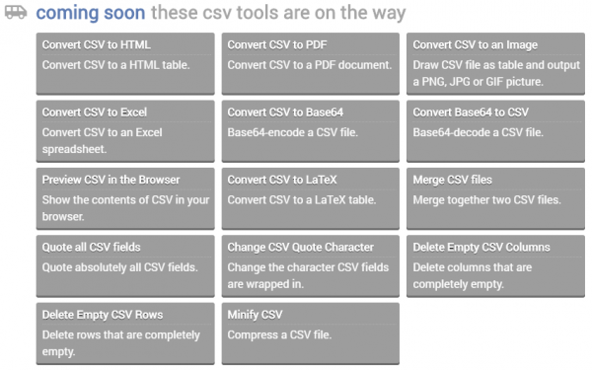Viewport: 592px width, 370px height.
Task: Open Convert CSV to an Image tool
Action: (495, 63)
